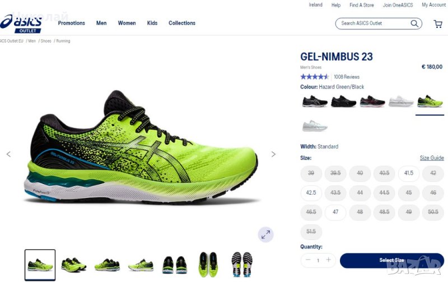View the shoe soles thumbnail

click(x=242, y=265)
